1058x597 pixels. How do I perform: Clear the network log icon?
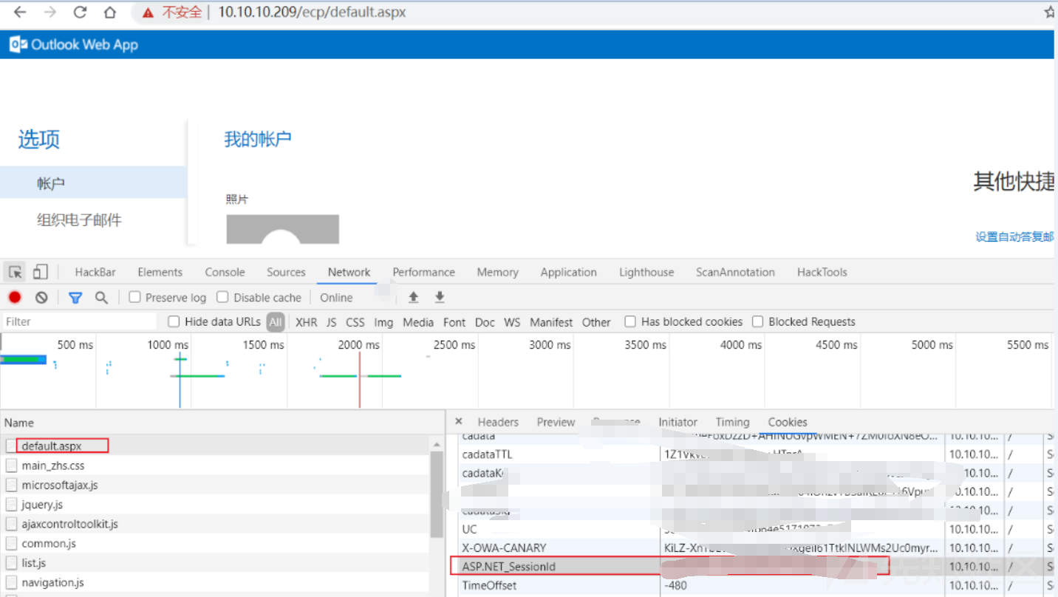tap(41, 297)
